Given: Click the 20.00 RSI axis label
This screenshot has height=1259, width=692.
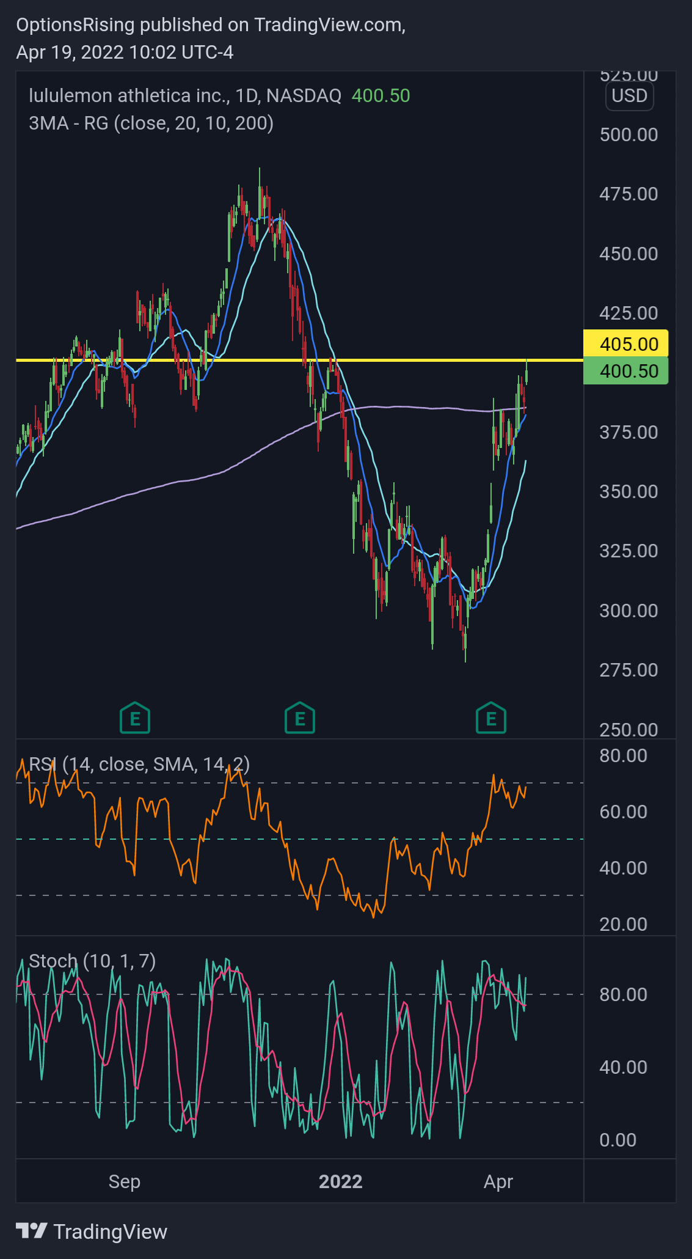Looking at the screenshot, I should (623, 924).
